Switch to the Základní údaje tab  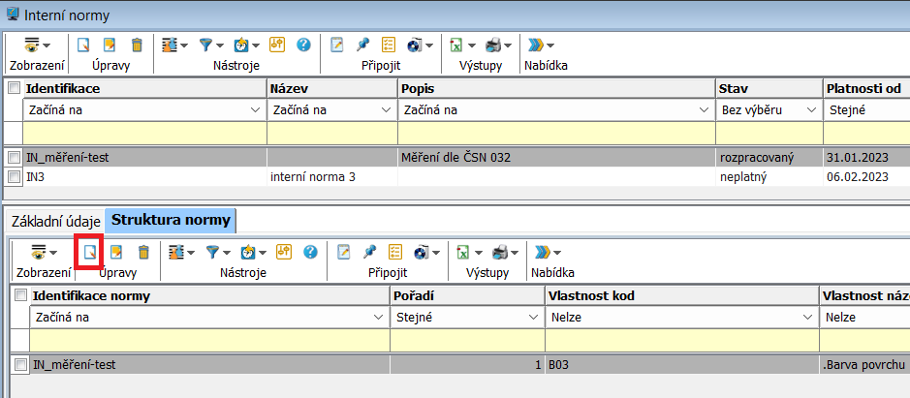[x=54, y=220]
